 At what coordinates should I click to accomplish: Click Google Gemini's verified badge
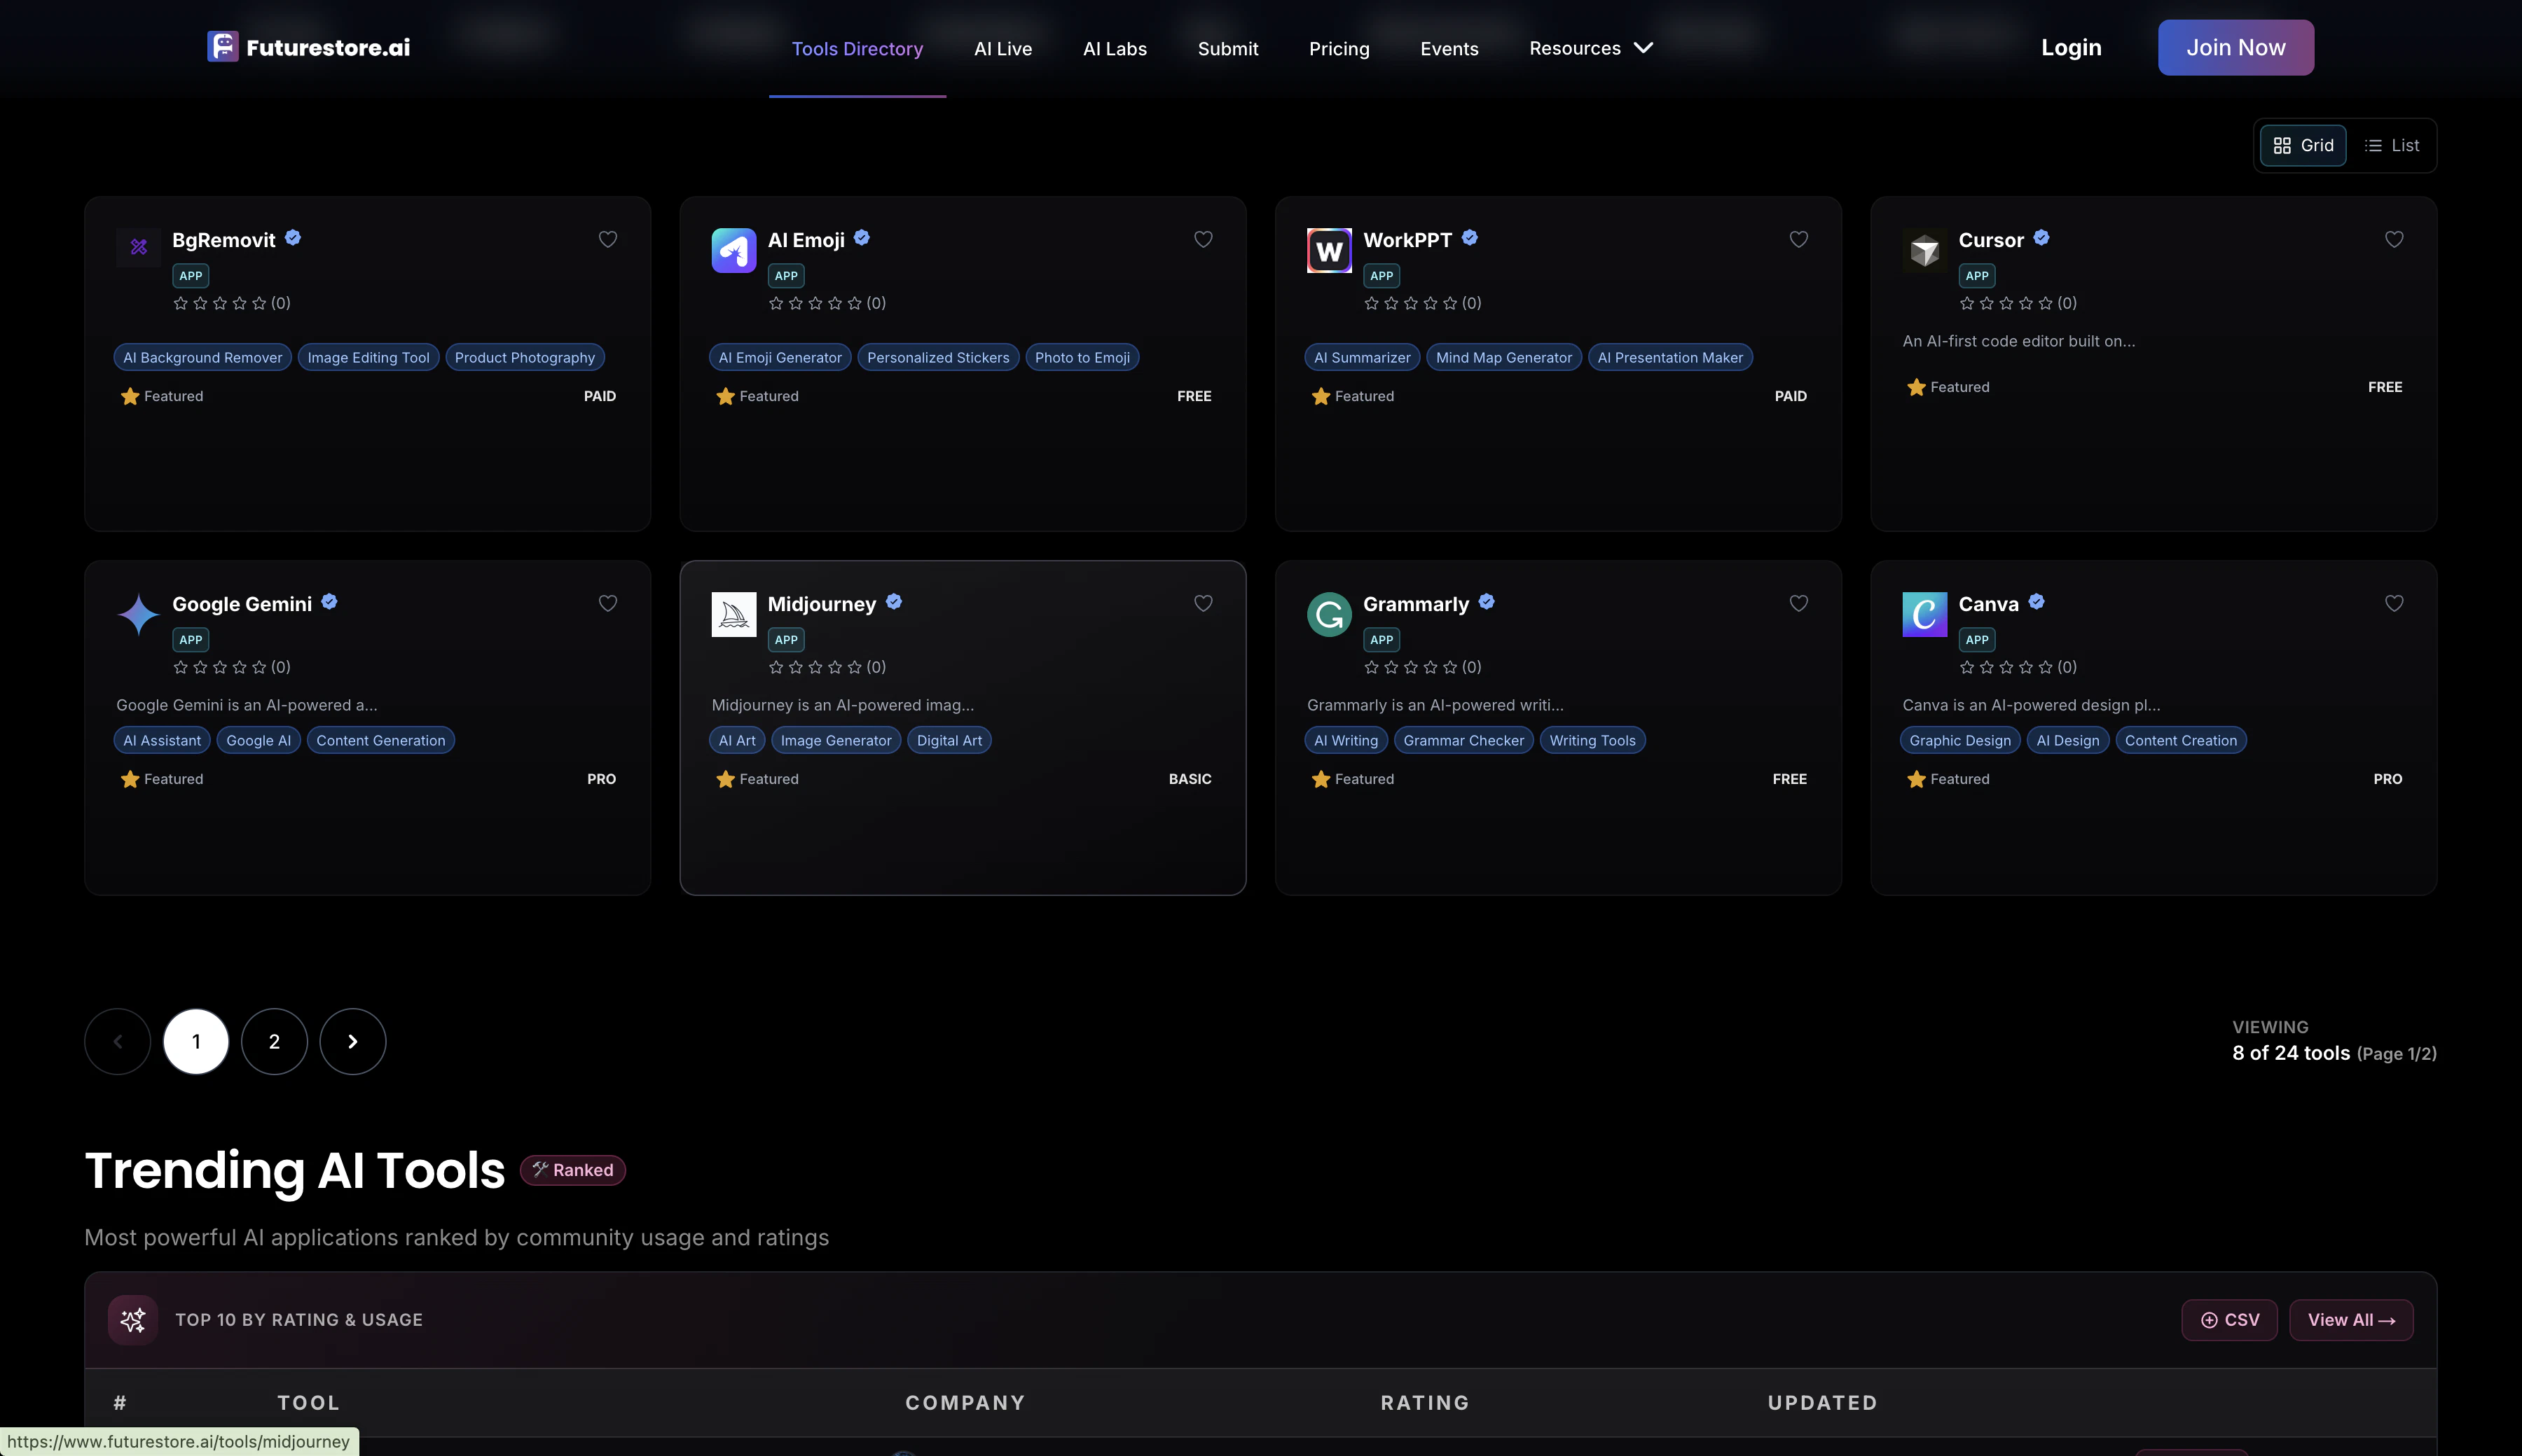click(329, 602)
